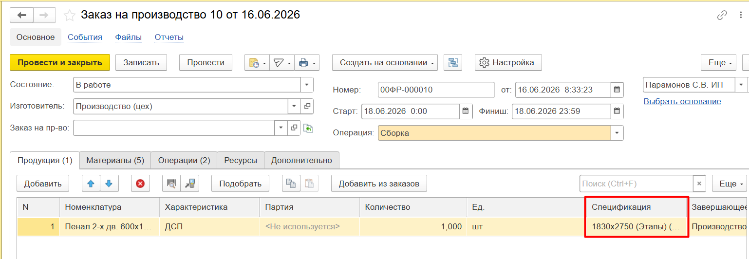Open the printer print menu
The width and height of the screenshot is (749, 259).
click(307, 62)
